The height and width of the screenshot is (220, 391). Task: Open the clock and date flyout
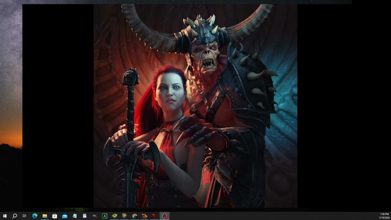click(x=384, y=216)
